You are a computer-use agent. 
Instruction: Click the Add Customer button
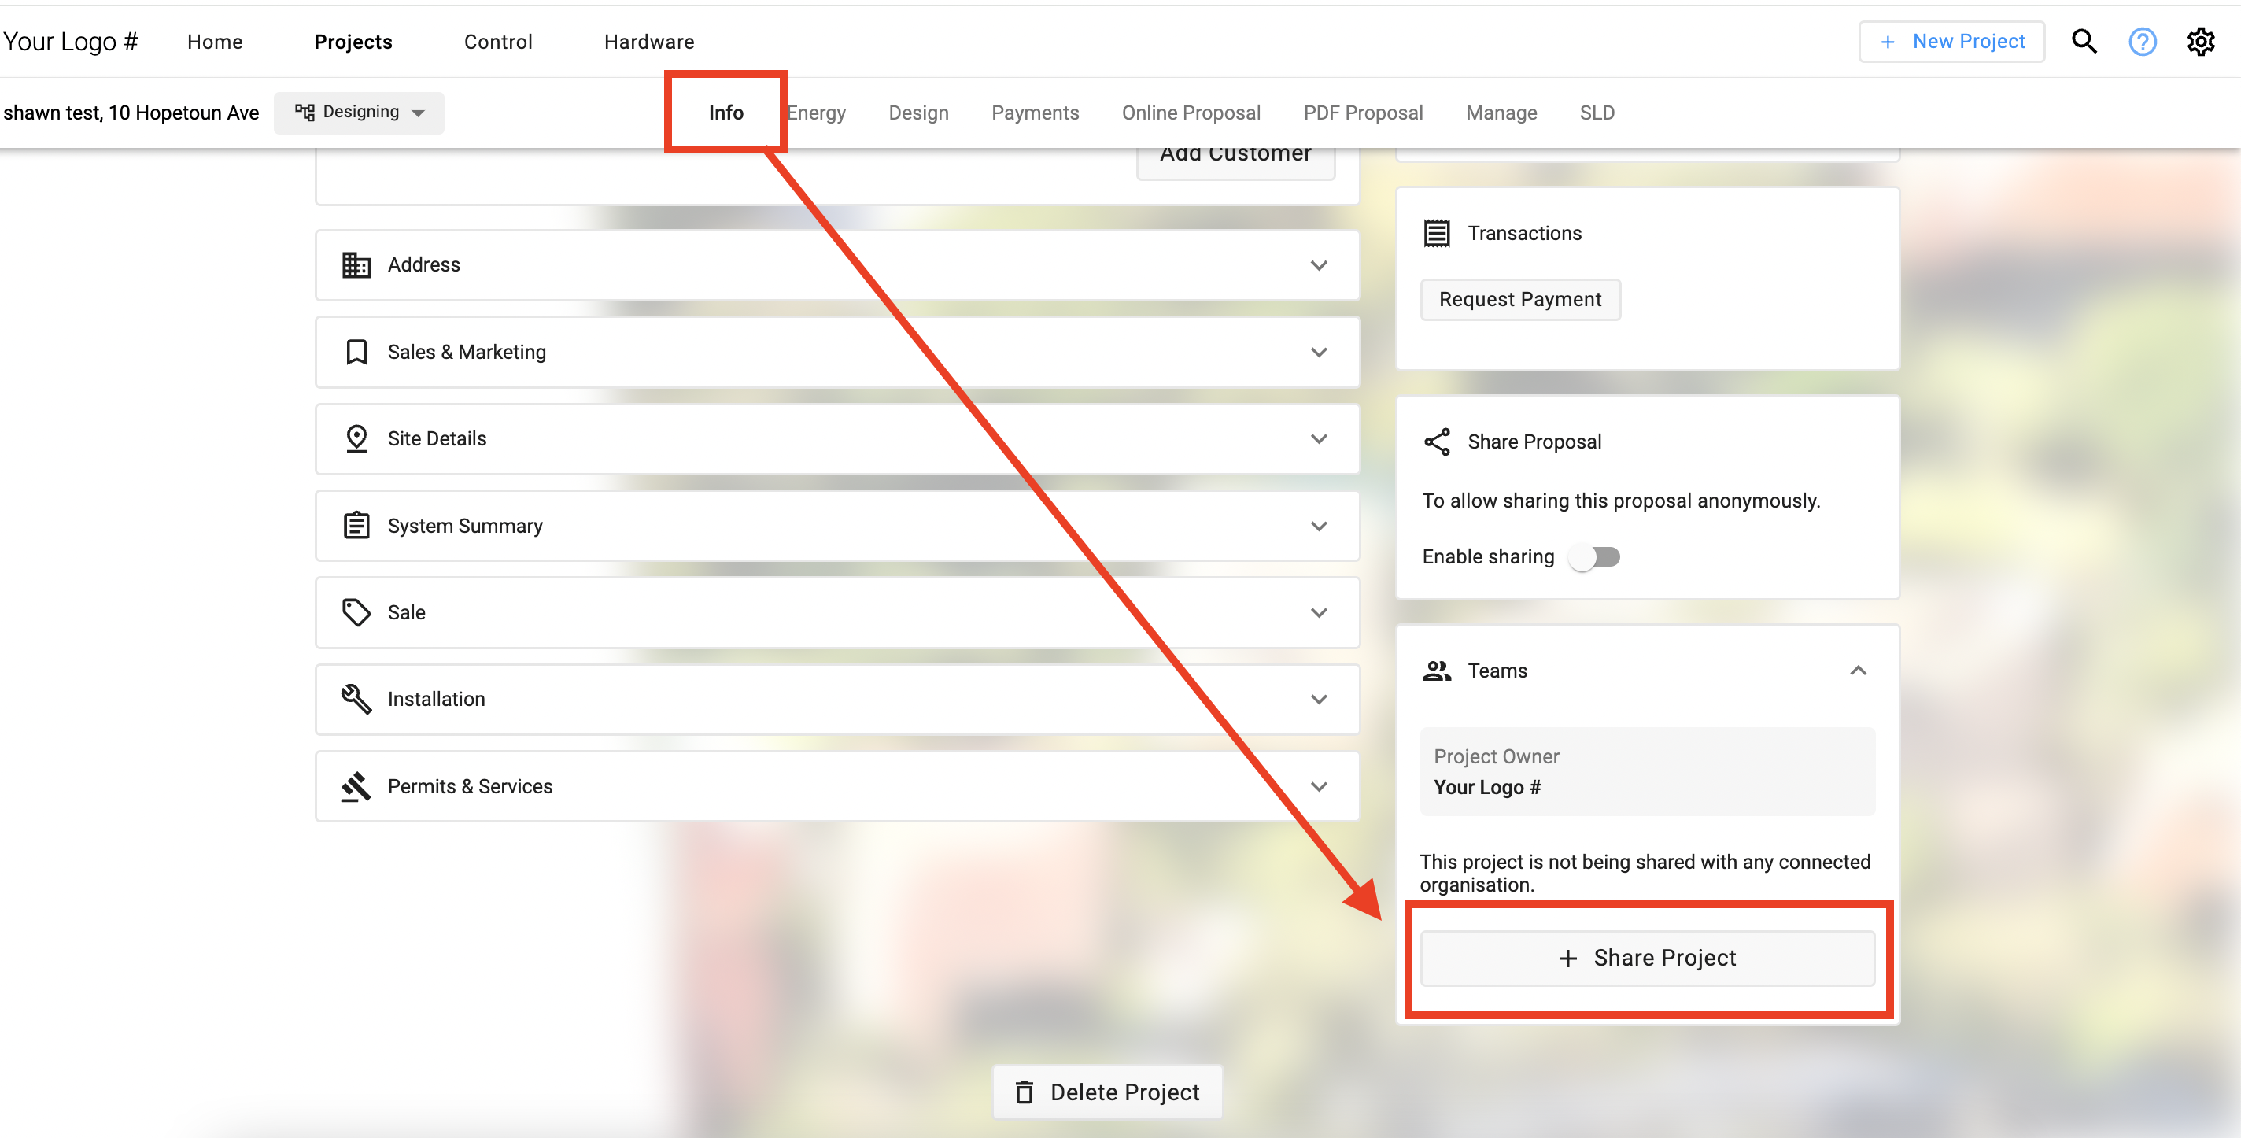[x=1235, y=157]
